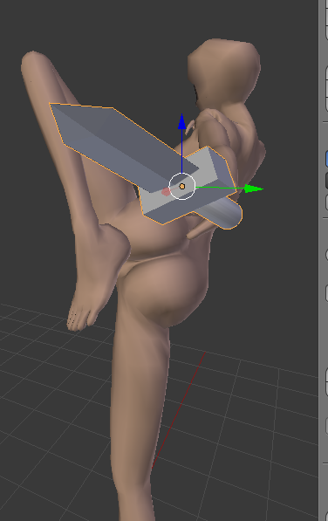The height and width of the screenshot is (521, 328).
Task: Click the blue Z-axis gizmo arrow
Action: pyautogui.click(x=181, y=121)
